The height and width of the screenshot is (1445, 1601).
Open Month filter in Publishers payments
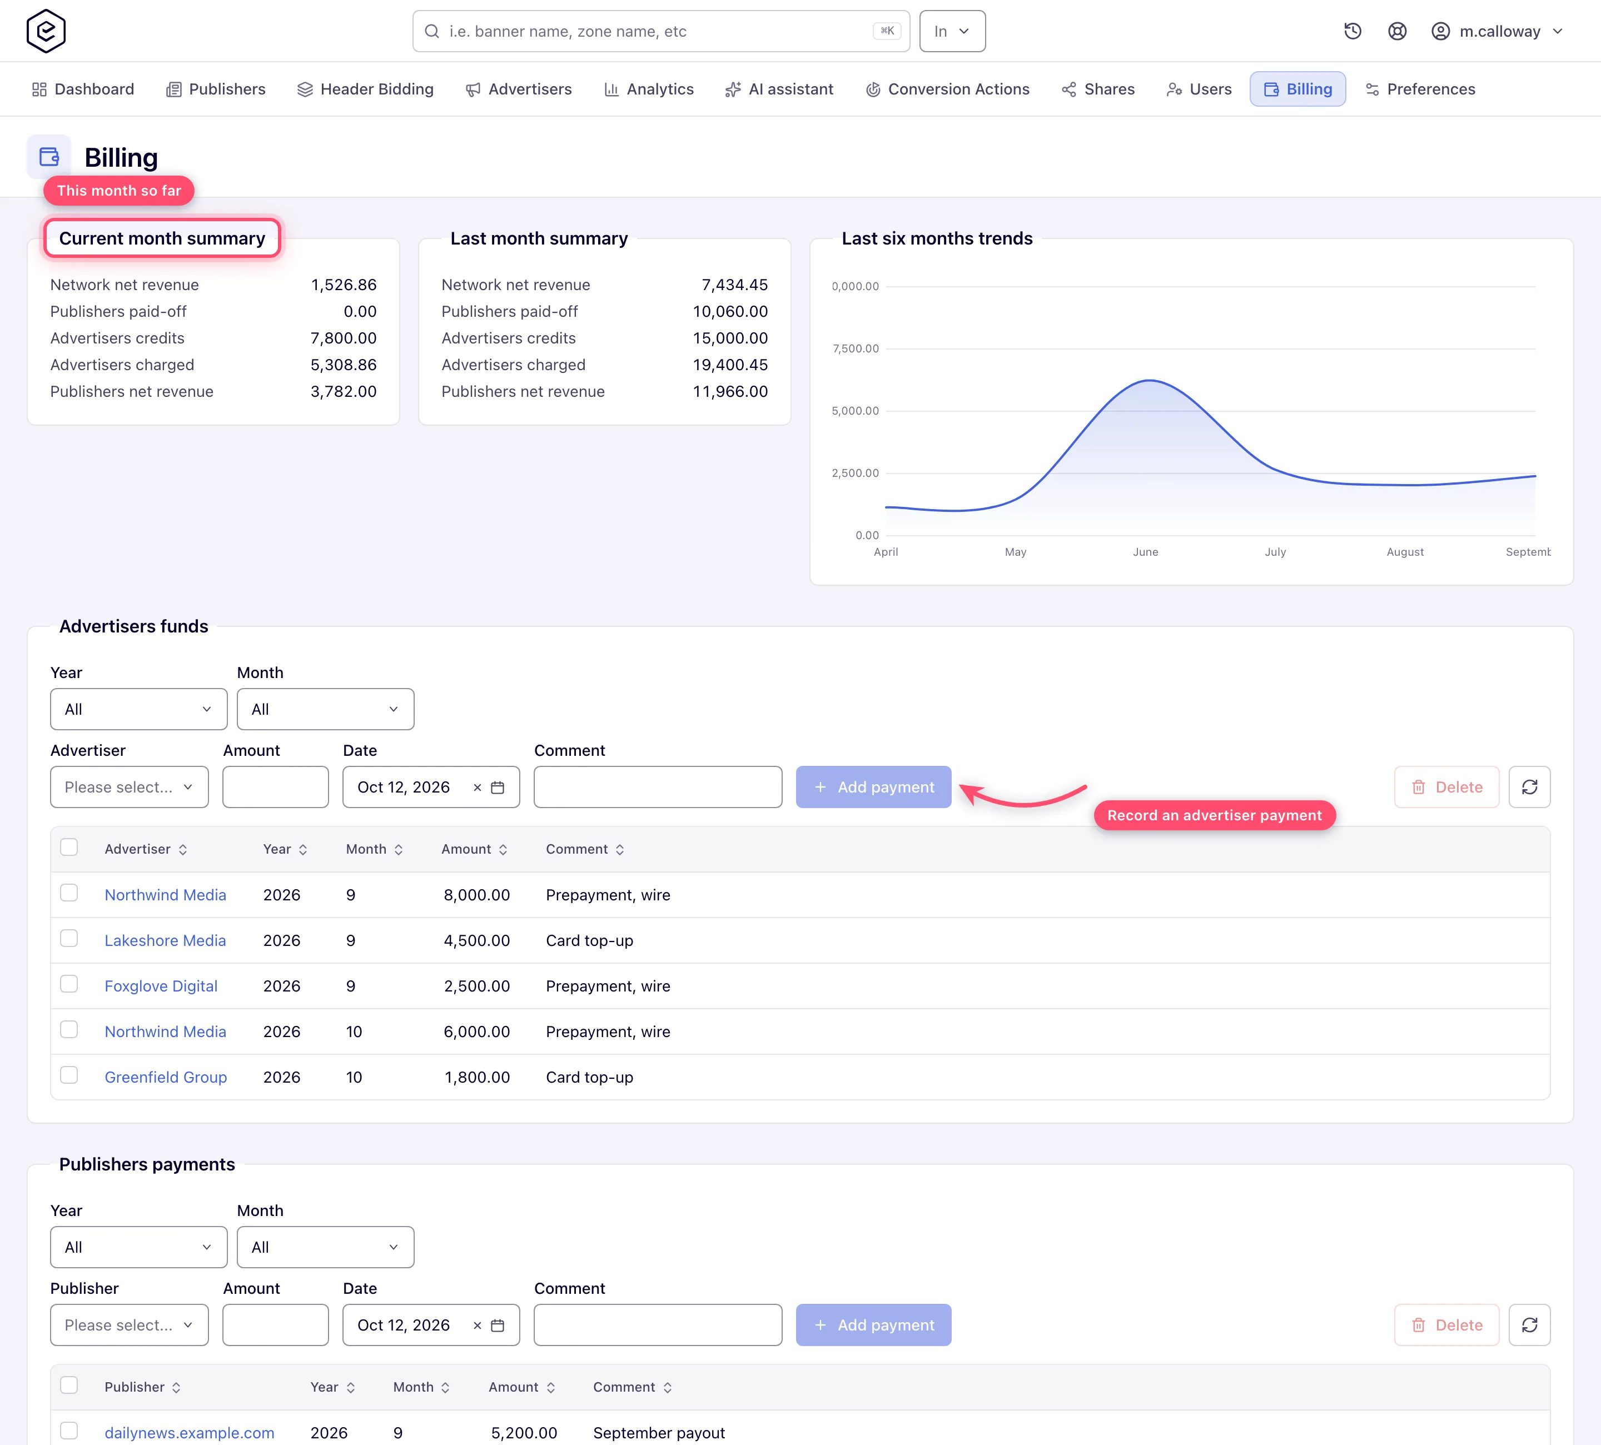click(325, 1247)
